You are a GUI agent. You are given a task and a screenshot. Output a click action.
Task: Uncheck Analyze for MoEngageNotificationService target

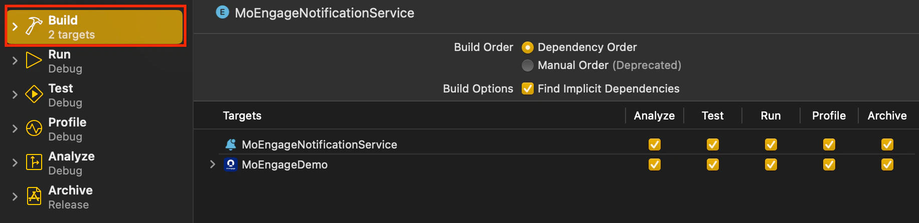coord(655,144)
